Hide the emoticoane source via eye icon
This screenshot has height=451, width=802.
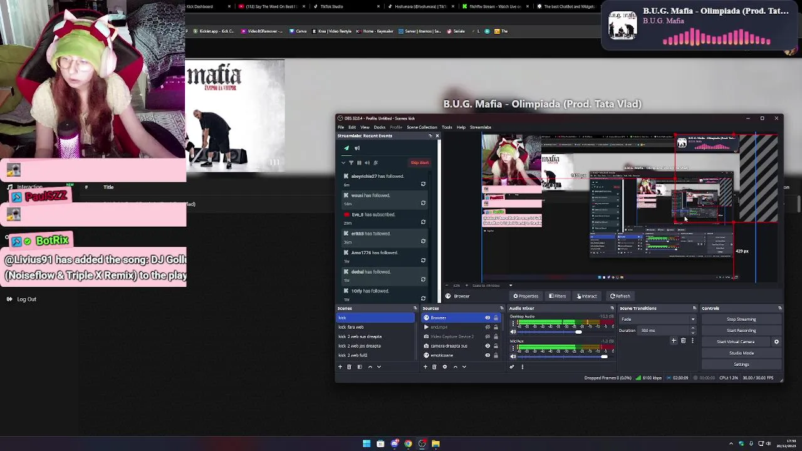point(487,355)
